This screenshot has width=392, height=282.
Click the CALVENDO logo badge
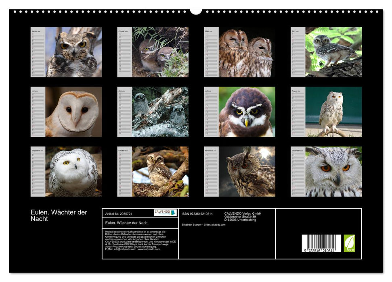(165, 213)
